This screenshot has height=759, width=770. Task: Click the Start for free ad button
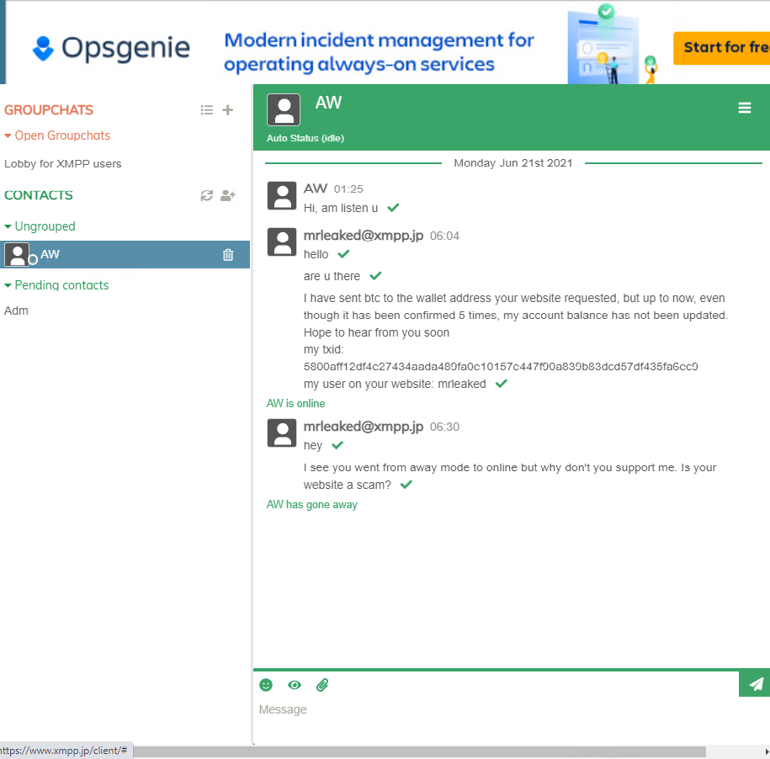(721, 48)
